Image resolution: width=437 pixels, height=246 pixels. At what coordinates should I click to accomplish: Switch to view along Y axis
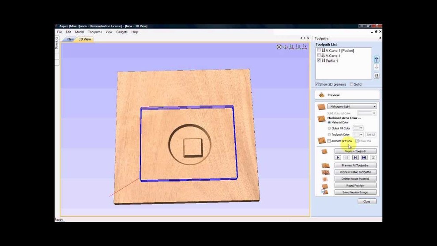(x=305, y=47)
